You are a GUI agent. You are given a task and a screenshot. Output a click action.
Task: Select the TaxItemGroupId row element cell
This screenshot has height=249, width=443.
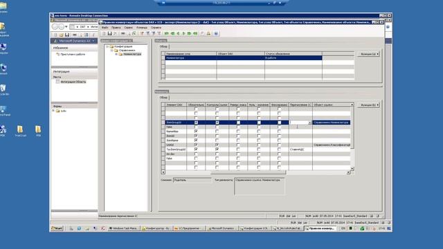click(176, 149)
